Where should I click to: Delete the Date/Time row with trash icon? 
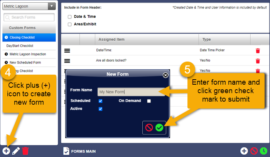click(258, 51)
